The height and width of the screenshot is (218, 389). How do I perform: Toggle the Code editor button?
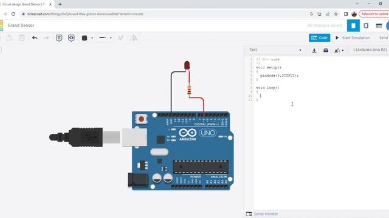(x=319, y=38)
